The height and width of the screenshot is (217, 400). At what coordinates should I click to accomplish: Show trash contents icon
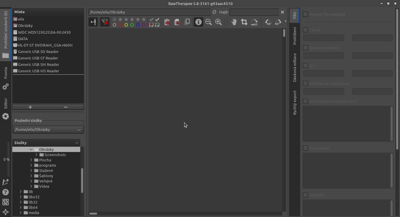[167, 22]
